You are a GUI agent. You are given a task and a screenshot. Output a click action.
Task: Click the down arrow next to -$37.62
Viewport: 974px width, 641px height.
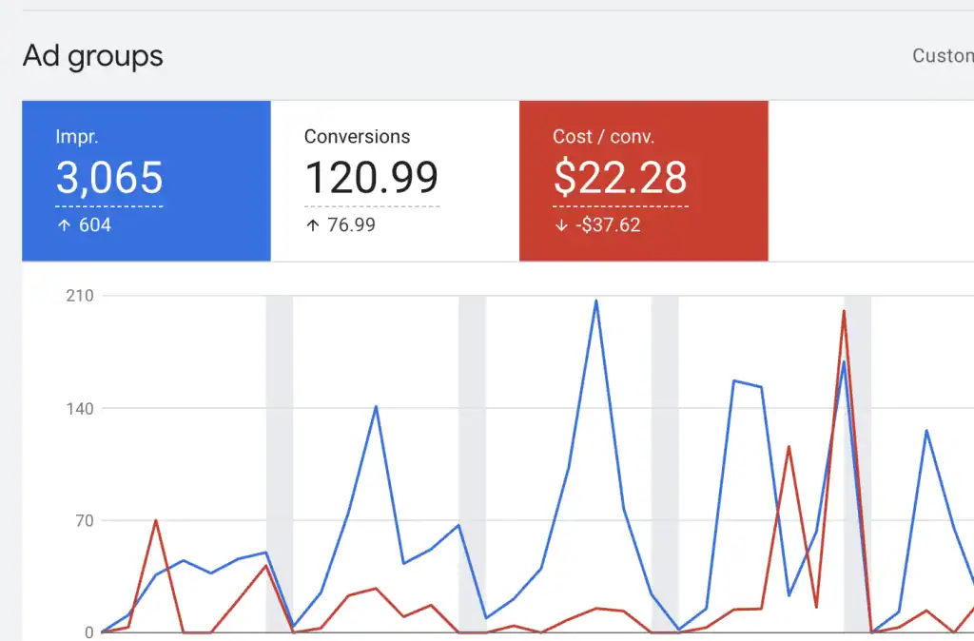tap(561, 225)
